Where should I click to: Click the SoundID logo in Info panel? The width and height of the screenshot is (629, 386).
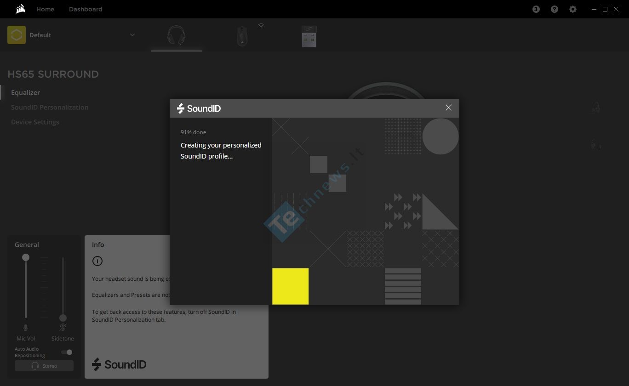[x=119, y=364]
